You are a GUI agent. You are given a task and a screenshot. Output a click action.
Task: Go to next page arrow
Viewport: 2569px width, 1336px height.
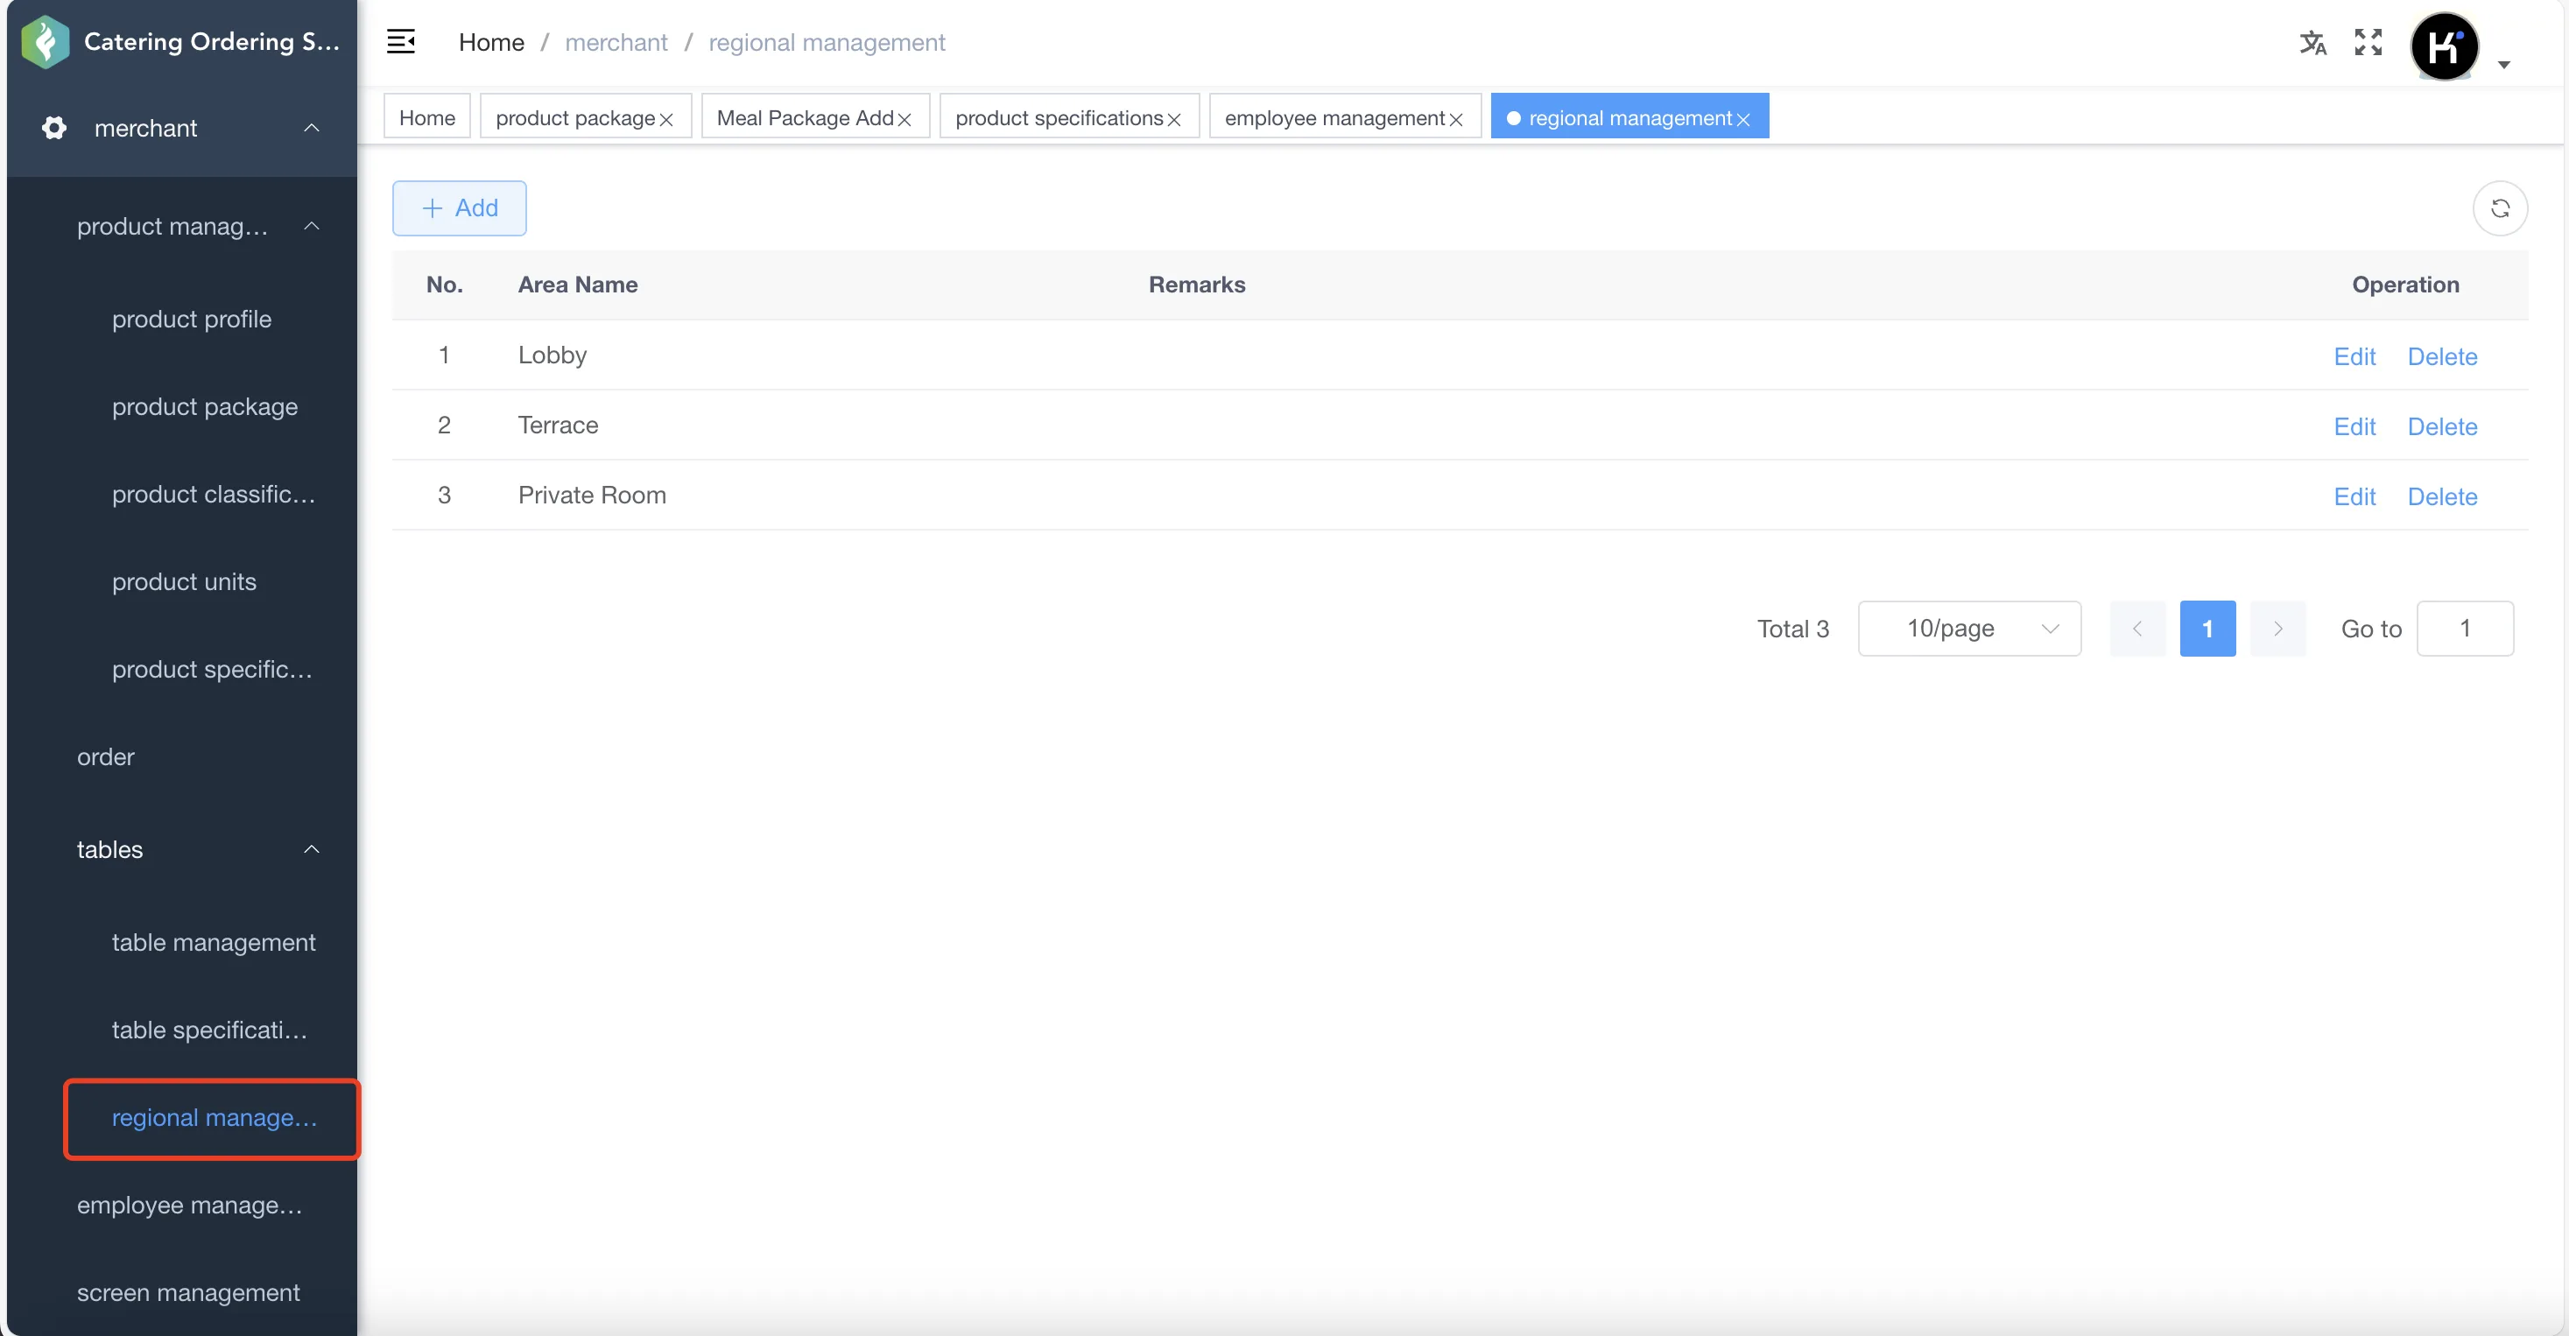[2277, 628]
